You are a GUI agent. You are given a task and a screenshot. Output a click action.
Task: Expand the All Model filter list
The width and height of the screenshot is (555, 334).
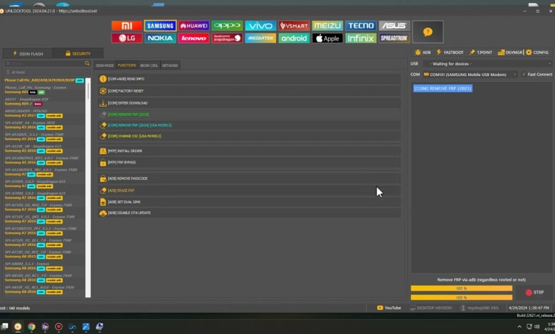(45, 72)
